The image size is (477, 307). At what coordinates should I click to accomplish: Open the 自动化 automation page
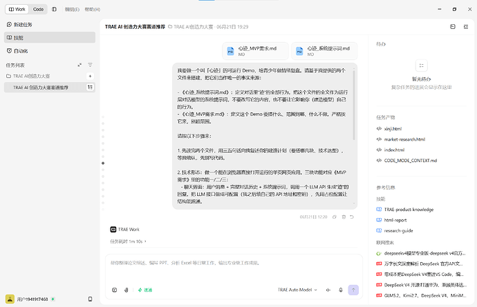pyautogui.click(x=50, y=51)
